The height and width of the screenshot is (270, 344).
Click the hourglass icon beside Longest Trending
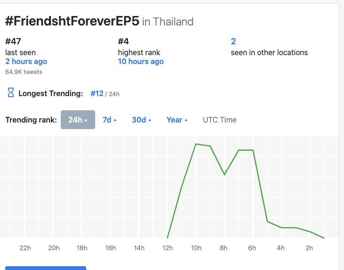pyautogui.click(x=11, y=93)
